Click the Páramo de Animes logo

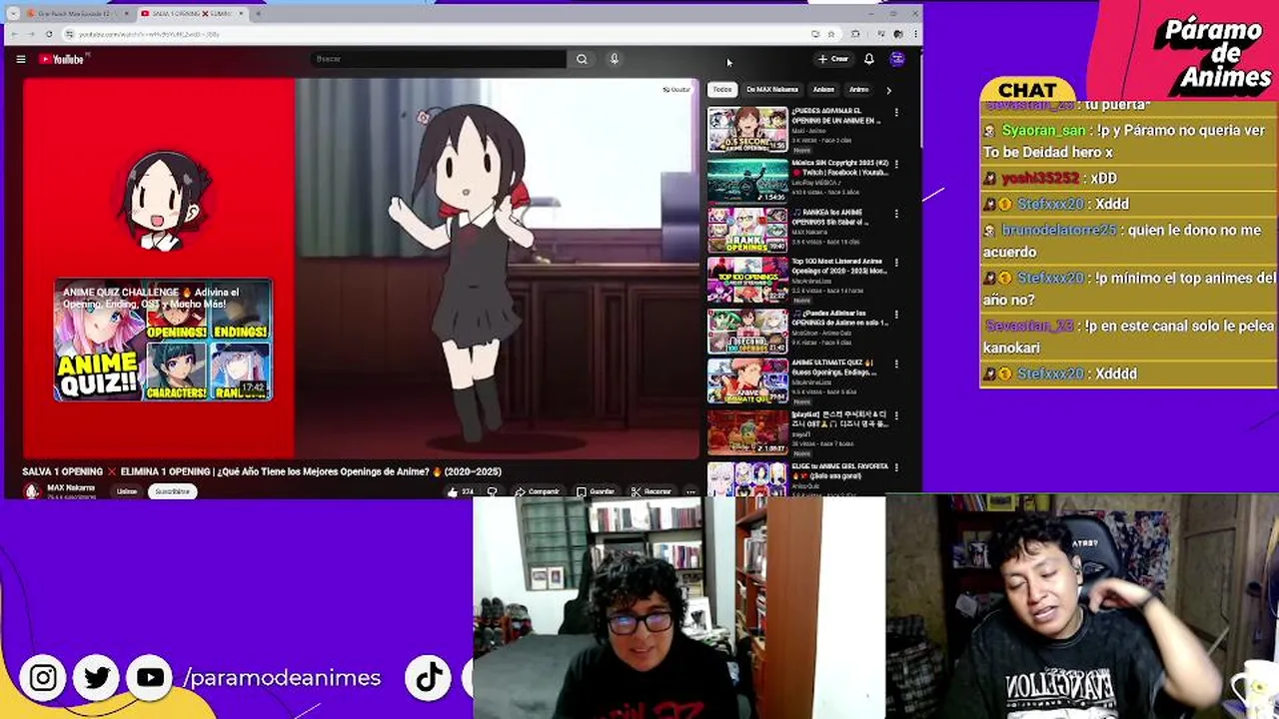tap(1212, 55)
